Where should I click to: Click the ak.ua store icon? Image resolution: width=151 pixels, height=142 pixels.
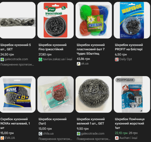coord(78,64)
